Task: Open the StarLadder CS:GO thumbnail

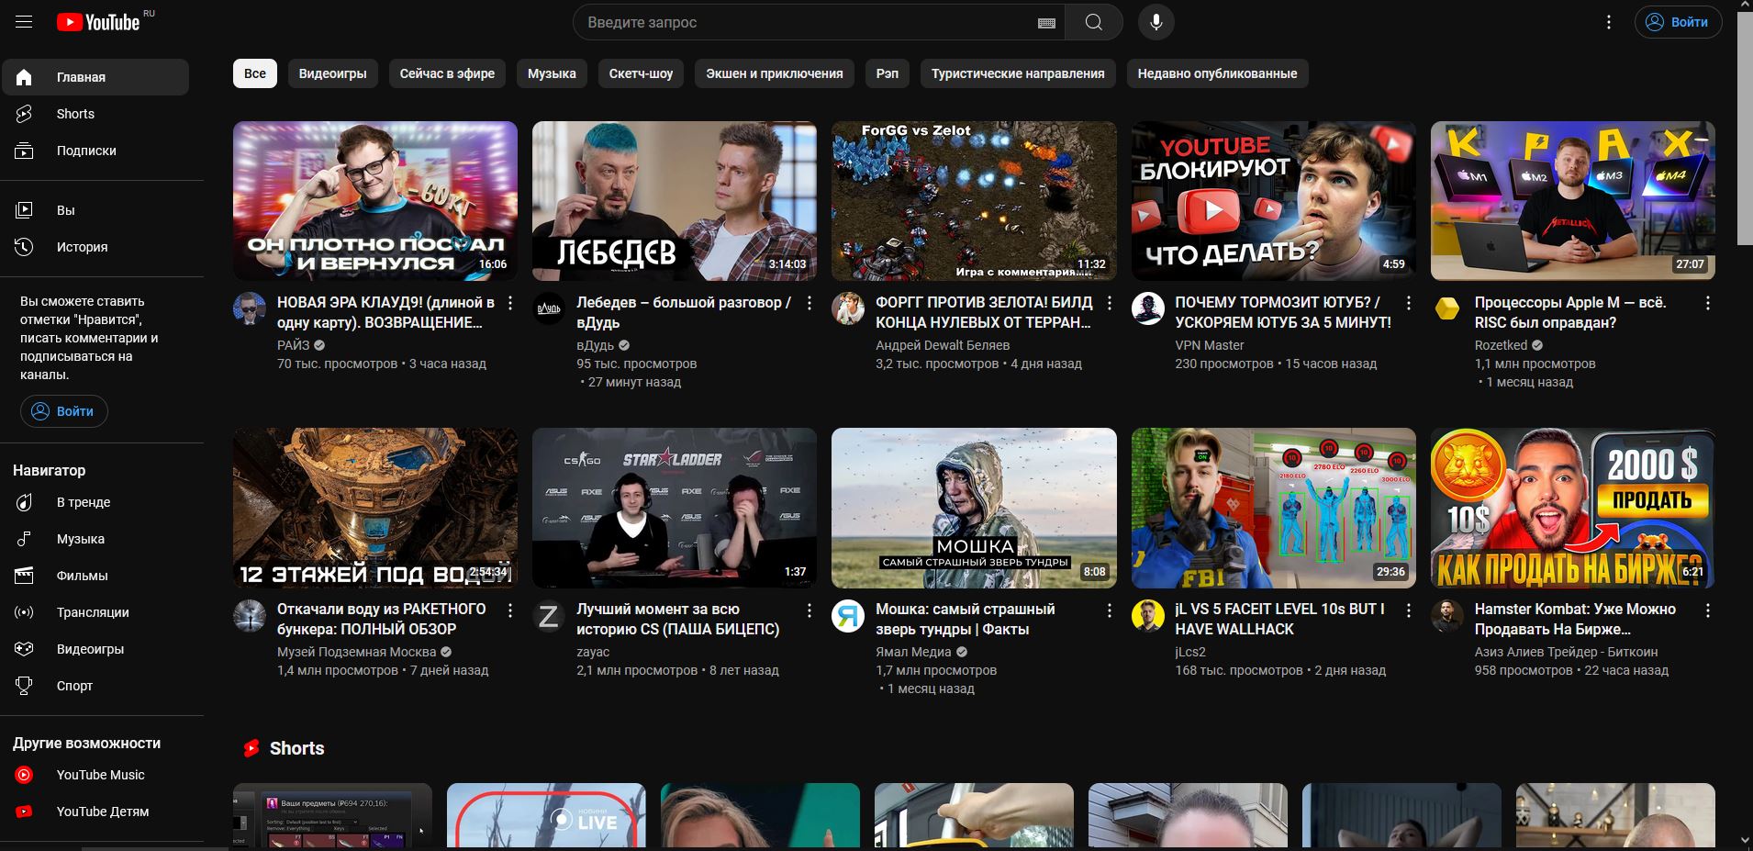Action: (x=675, y=508)
